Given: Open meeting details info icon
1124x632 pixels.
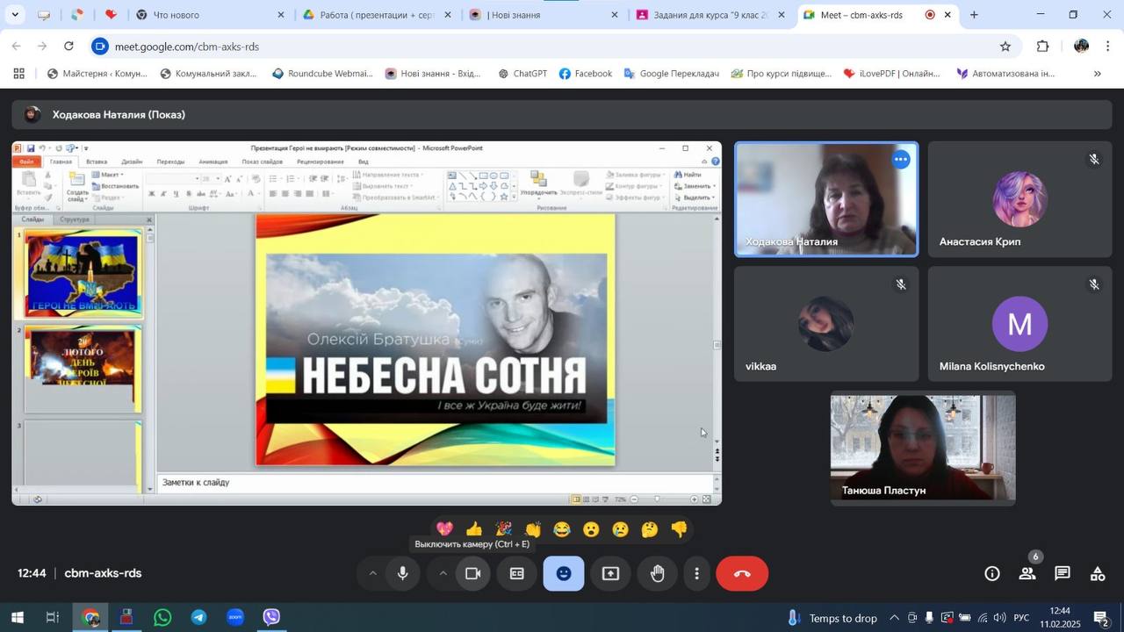Looking at the screenshot, I should point(991,574).
